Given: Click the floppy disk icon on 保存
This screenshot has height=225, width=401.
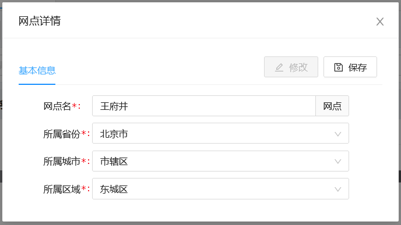Looking at the screenshot, I should pos(338,67).
